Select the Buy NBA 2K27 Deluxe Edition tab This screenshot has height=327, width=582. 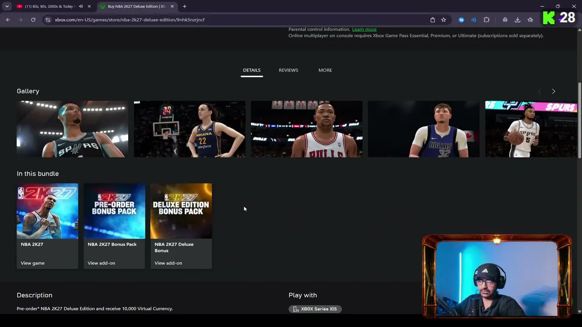(x=136, y=6)
